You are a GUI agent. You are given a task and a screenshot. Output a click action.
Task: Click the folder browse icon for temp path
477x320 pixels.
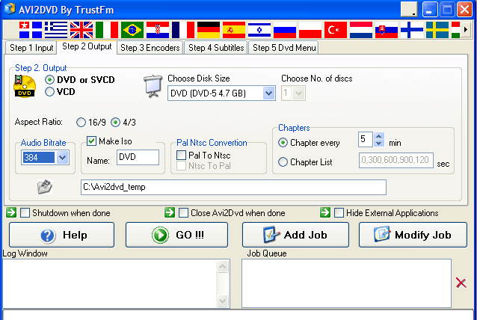tap(45, 187)
